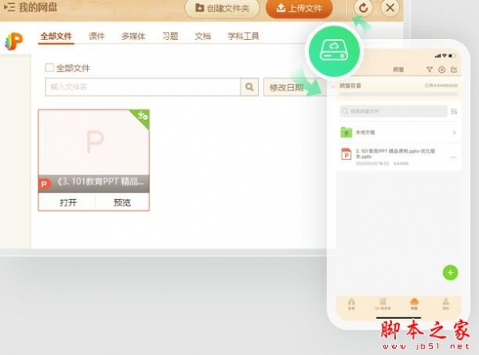Open more options for the phone pptx file

(453, 158)
